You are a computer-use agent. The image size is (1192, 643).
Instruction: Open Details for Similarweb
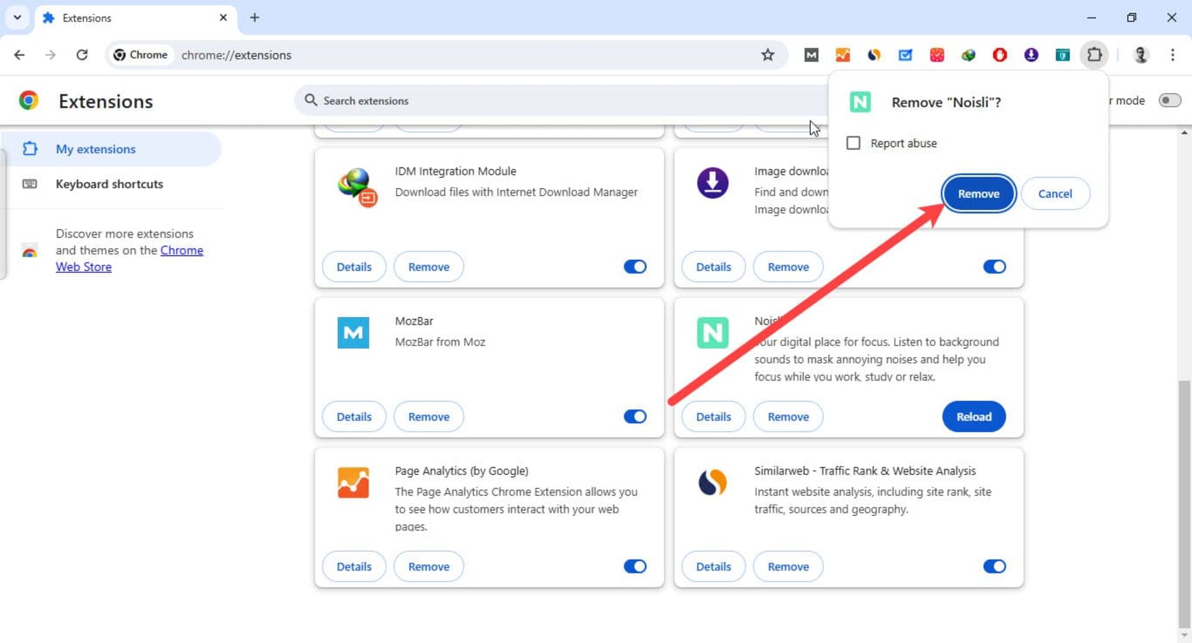pyautogui.click(x=713, y=566)
